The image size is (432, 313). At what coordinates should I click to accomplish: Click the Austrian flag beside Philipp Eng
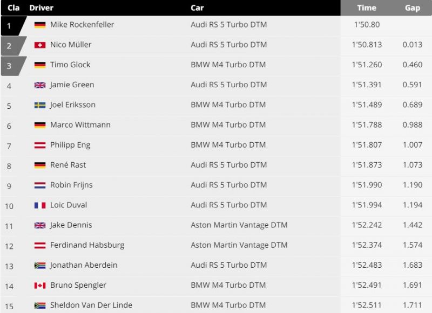coord(40,145)
